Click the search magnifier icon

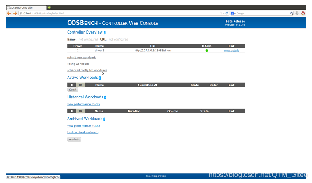[292, 14]
